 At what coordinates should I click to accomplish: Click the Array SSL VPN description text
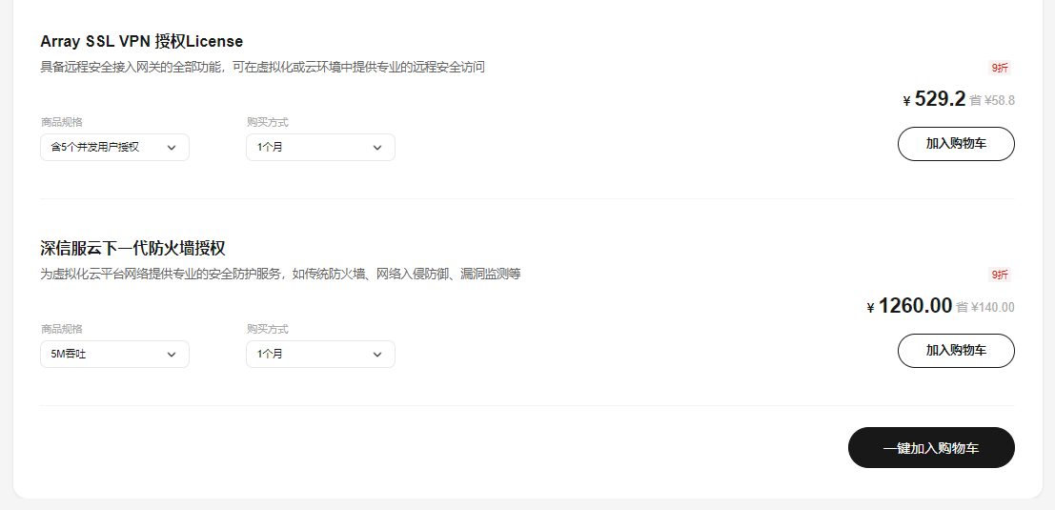(262, 68)
